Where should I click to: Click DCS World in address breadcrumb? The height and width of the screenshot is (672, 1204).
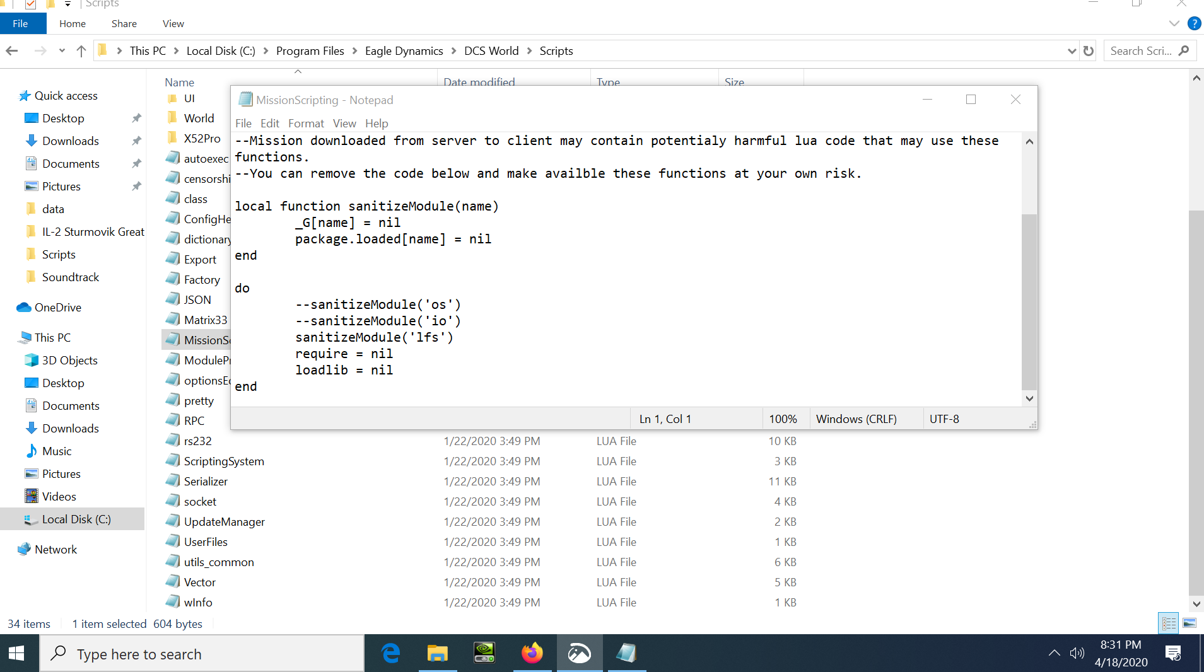(491, 51)
